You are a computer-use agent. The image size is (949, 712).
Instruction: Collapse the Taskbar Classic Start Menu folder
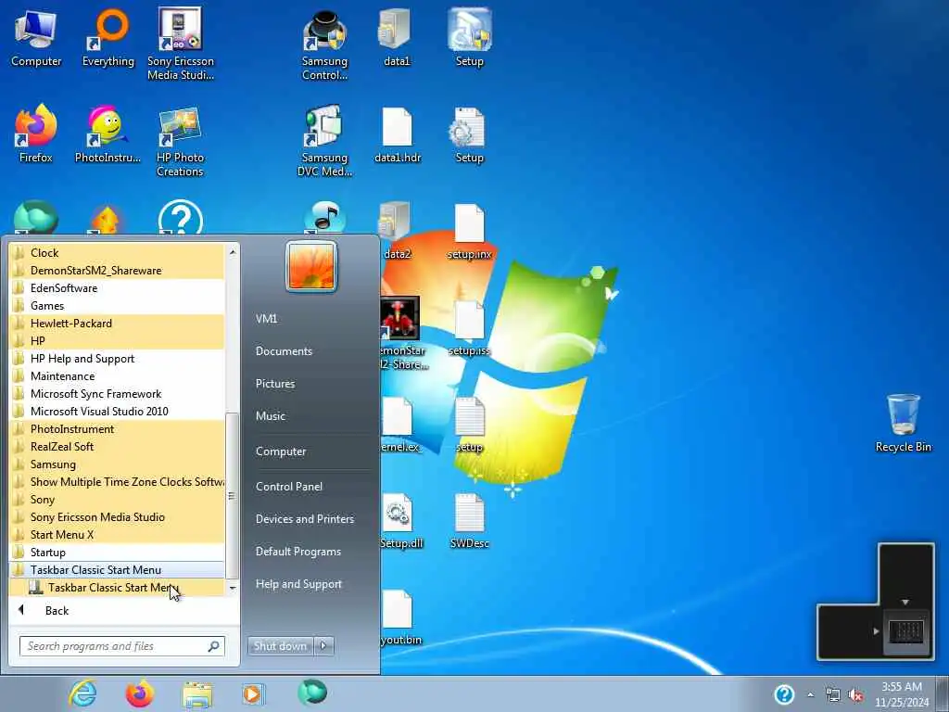tap(117, 570)
